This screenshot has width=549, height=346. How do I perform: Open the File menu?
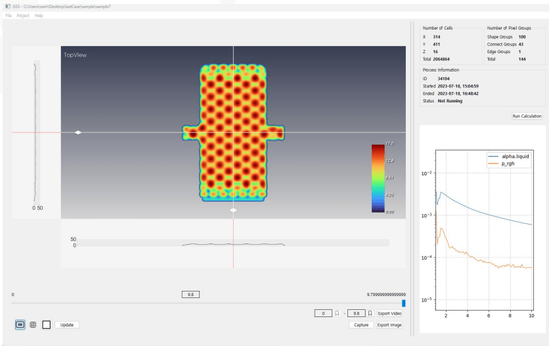click(x=9, y=15)
